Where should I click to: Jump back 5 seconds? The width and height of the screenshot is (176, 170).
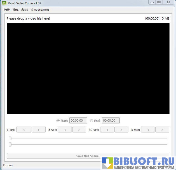pos(65,130)
